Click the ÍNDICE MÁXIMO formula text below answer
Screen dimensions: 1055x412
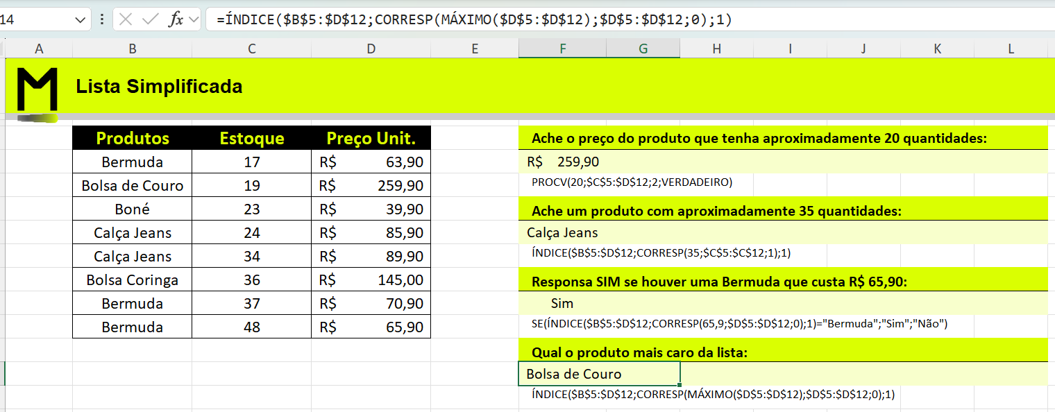tap(714, 395)
